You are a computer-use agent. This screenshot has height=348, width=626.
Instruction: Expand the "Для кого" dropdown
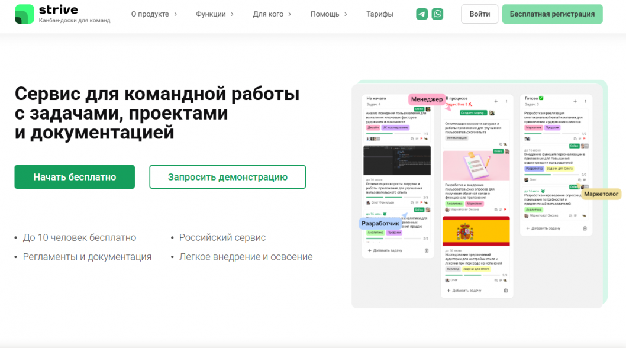click(269, 13)
